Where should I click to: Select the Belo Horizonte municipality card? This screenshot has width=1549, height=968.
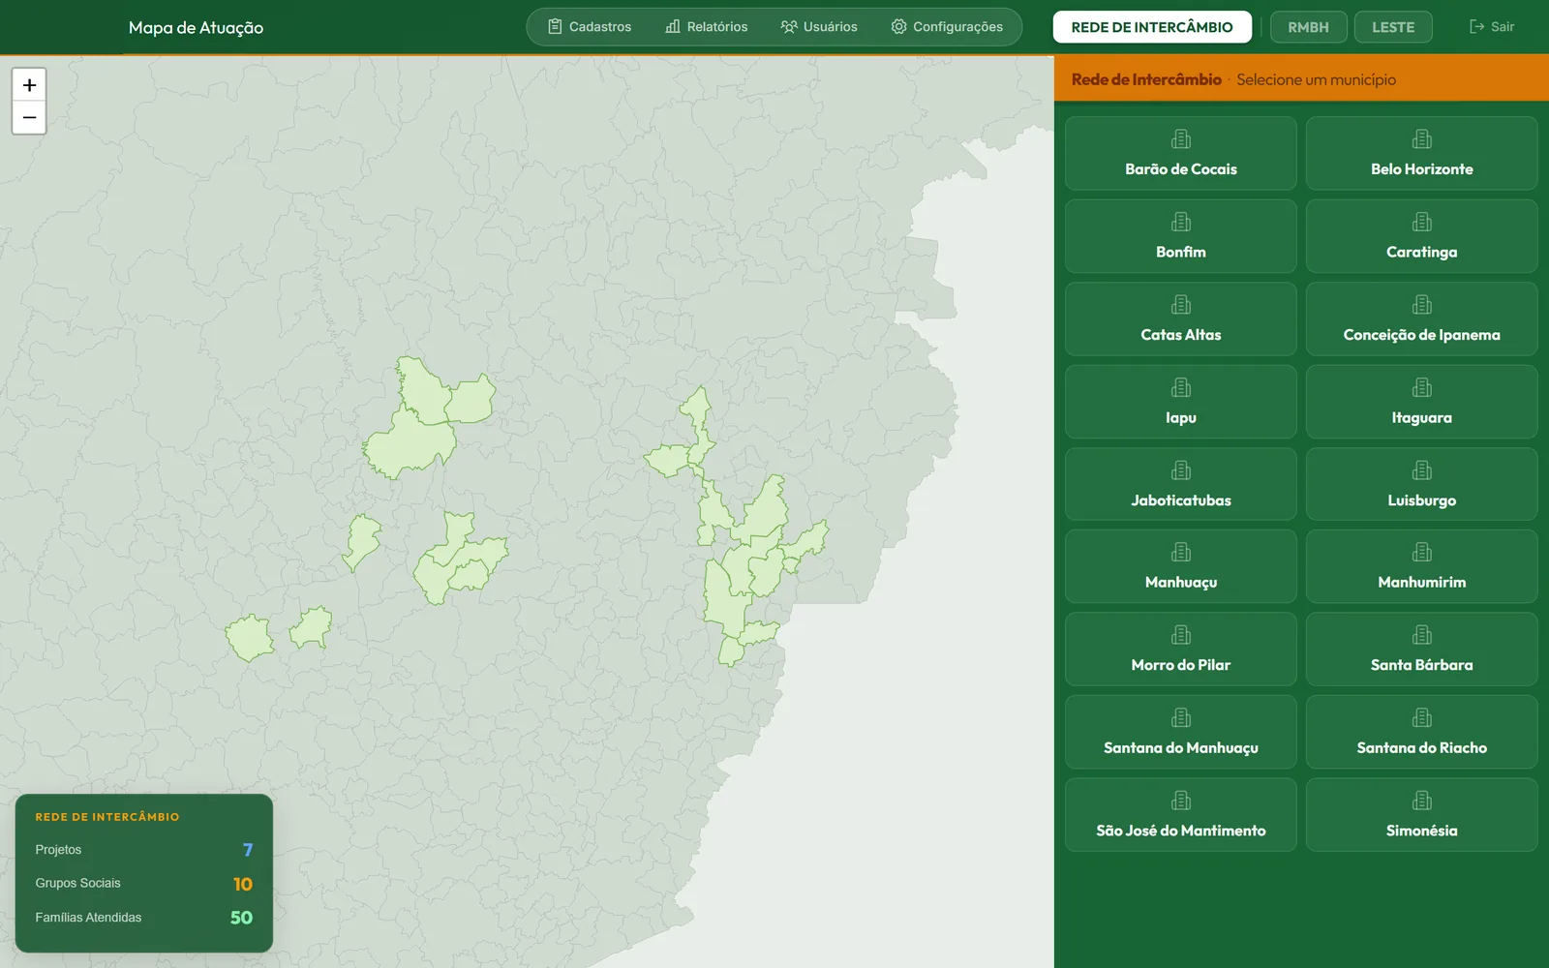coord(1421,153)
